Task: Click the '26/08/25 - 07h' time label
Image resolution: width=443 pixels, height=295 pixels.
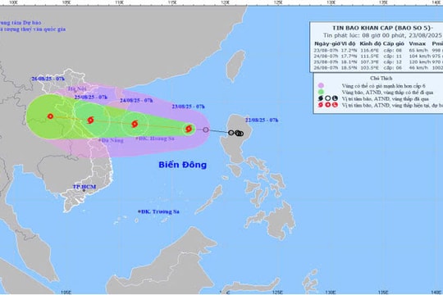Action: (48, 79)
